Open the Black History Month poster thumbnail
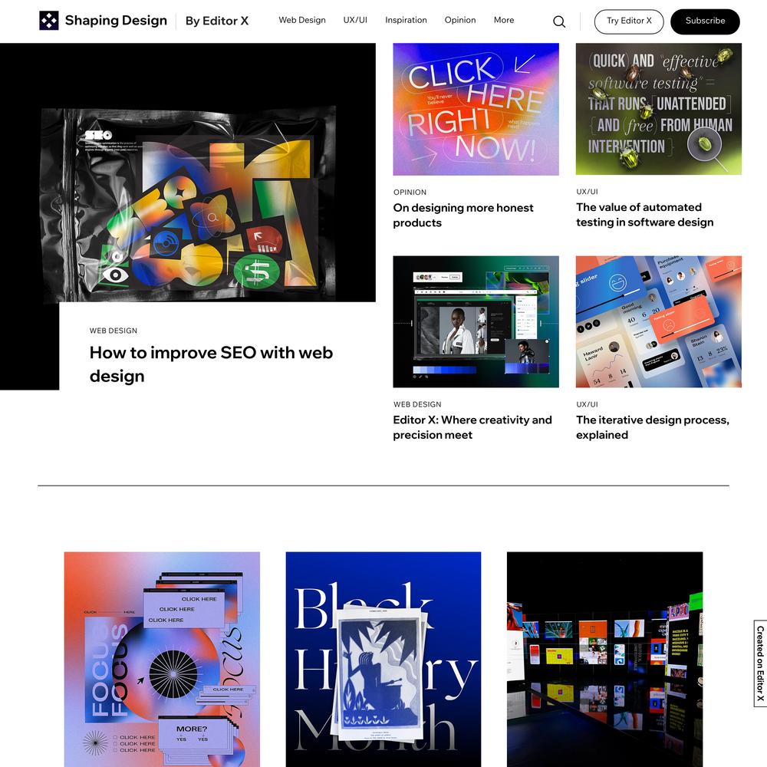 (383, 659)
